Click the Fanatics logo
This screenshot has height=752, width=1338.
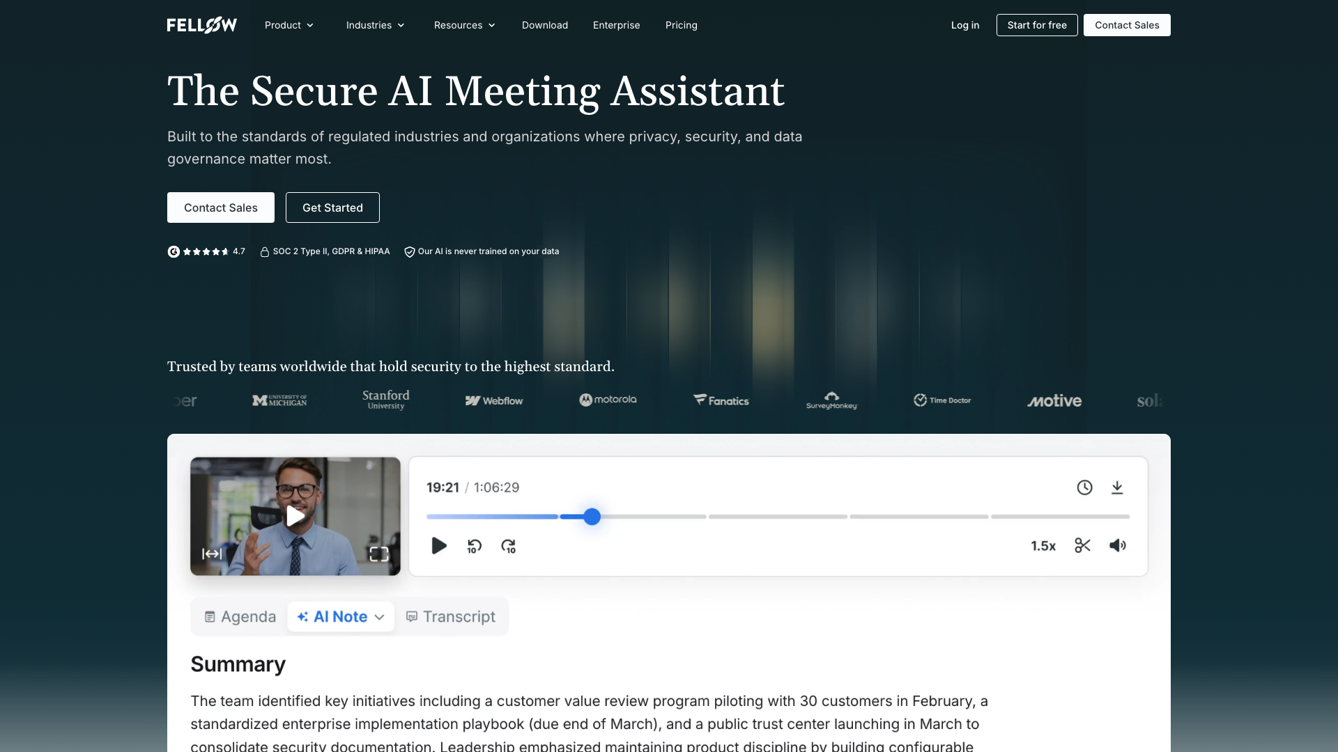721,400
